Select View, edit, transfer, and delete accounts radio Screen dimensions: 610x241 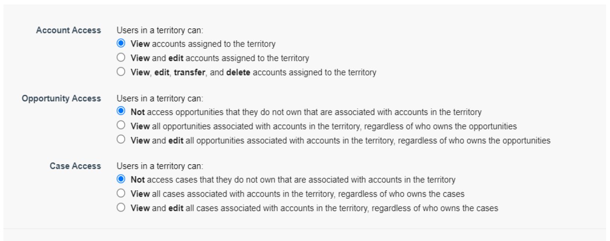(122, 72)
